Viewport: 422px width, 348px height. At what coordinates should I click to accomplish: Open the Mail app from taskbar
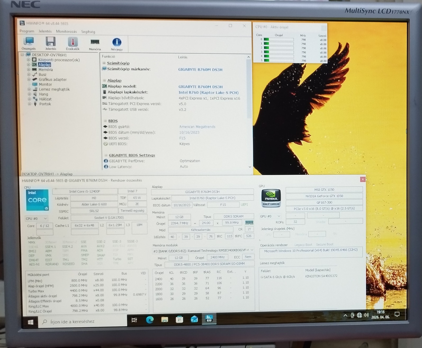194,319
